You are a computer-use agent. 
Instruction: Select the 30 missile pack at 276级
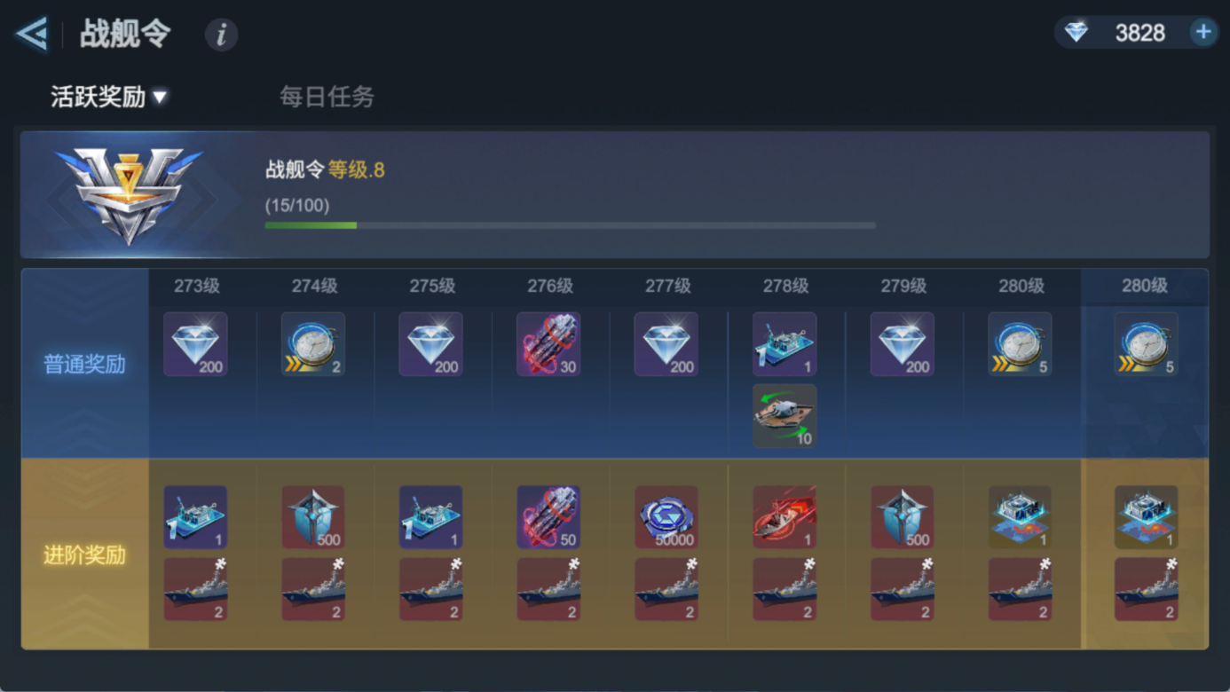coord(548,344)
